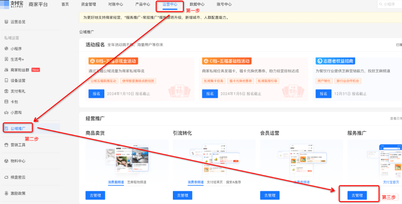This screenshot has height=204, width=402.
Task: Open 运营总览 from the sidebar
Action: [15, 22]
